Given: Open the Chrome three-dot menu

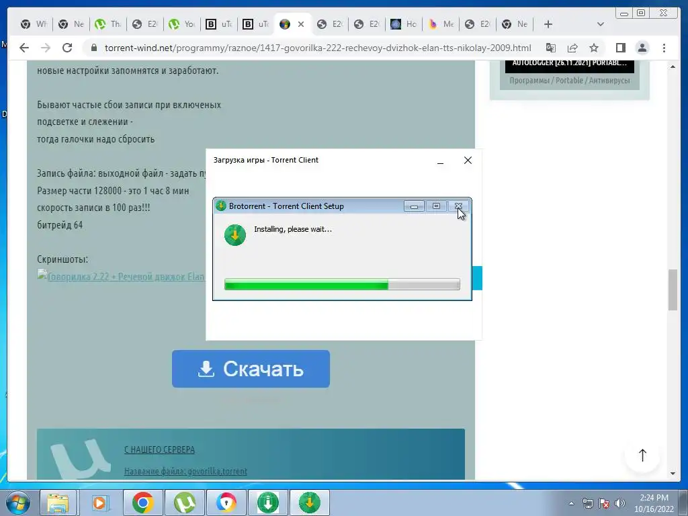Looking at the screenshot, I should [x=664, y=48].
